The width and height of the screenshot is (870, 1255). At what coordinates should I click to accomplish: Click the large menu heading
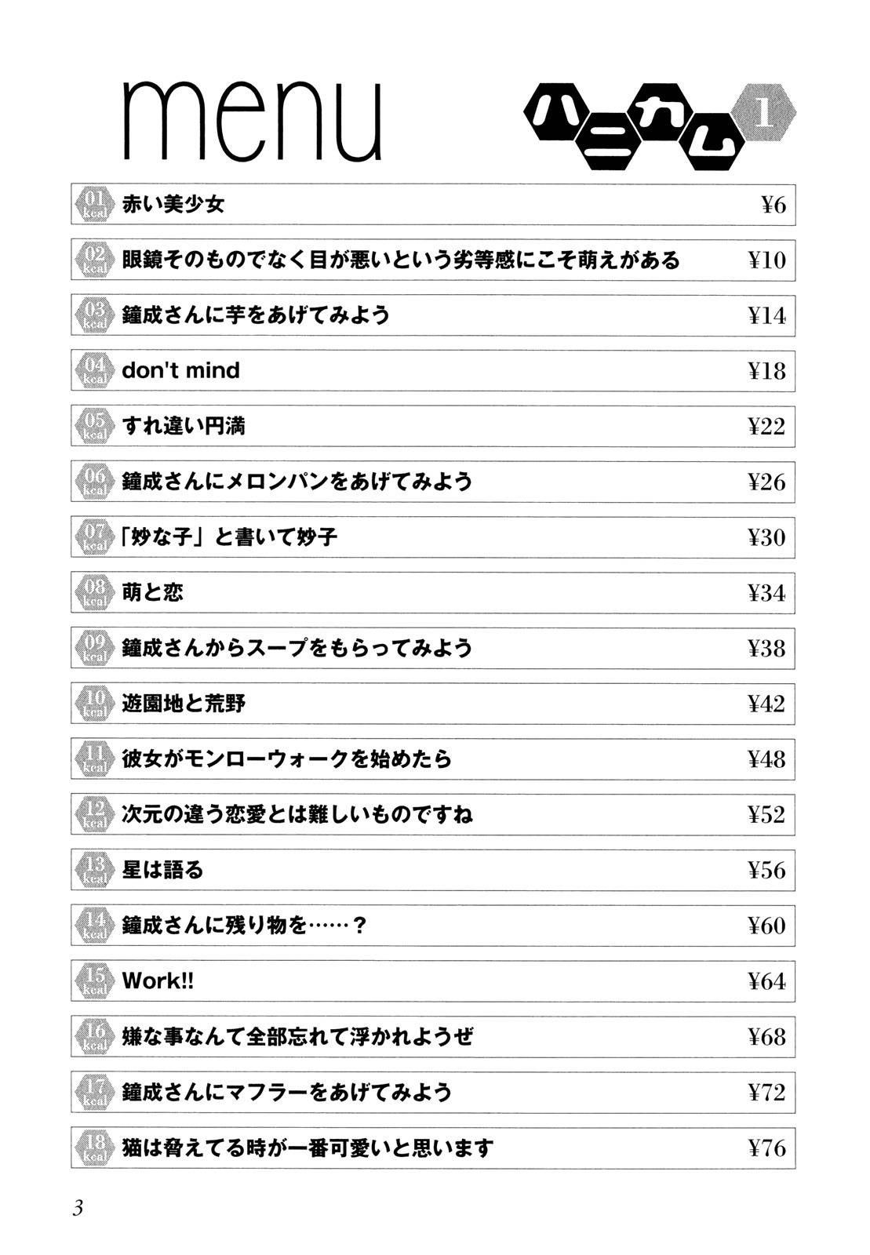(253, 122)
